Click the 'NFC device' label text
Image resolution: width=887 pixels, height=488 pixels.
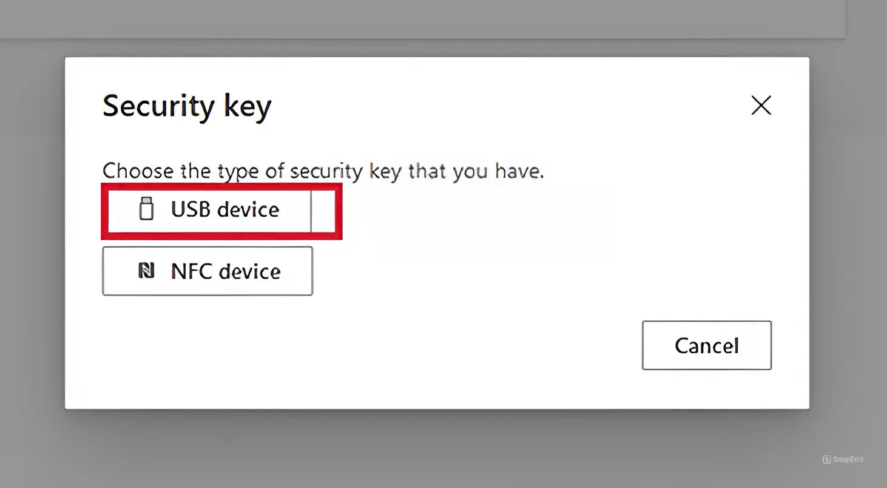click(226, 271)
